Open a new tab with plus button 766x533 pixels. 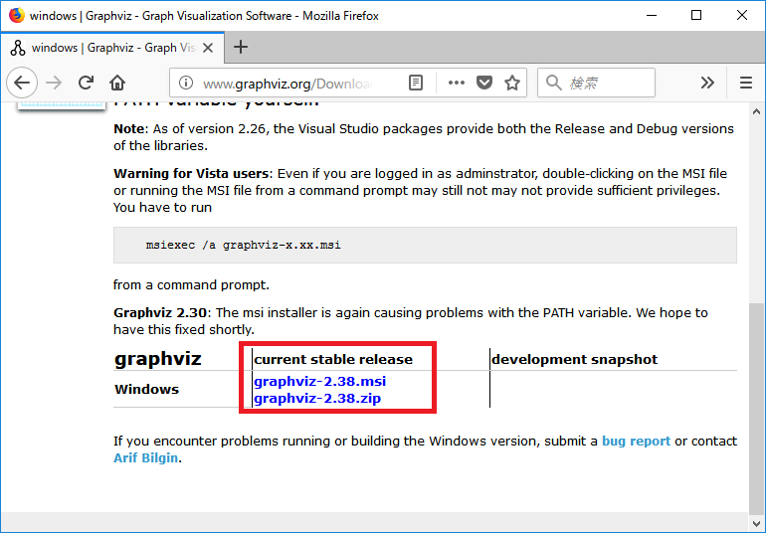pos(241,48)
